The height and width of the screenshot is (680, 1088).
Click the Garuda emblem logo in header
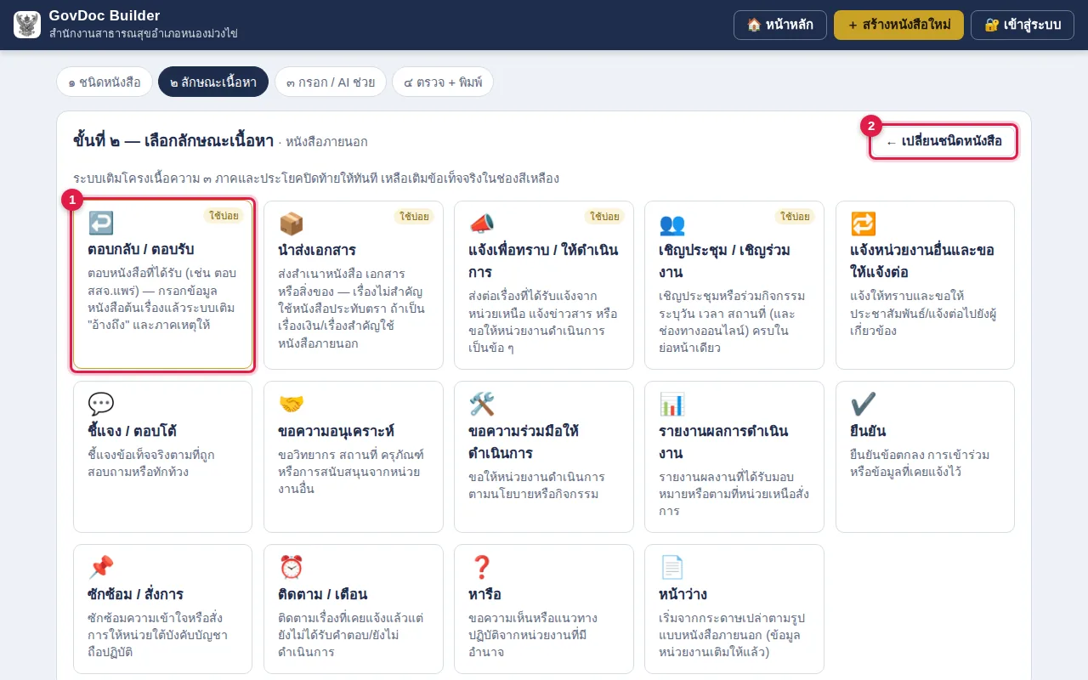point(27,25)
